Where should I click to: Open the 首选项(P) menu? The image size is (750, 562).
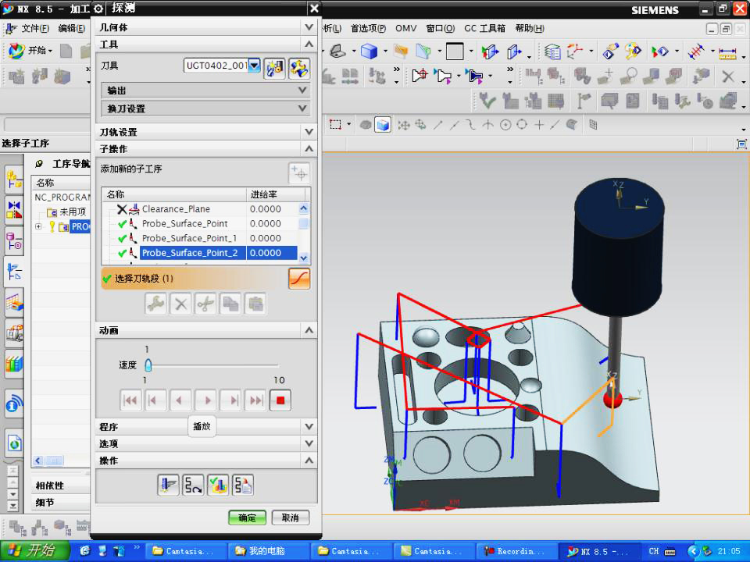coord(368,29)
